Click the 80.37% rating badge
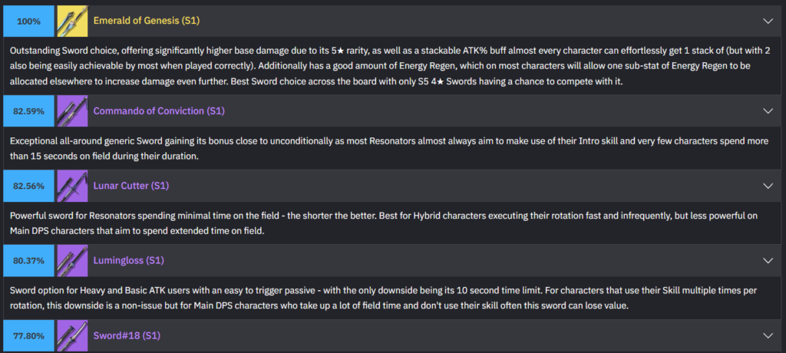 pyautogui.click(x=28, y=261)
